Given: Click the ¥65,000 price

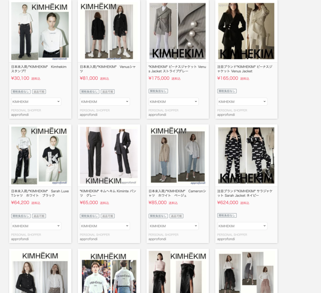Looking at the screenshot, I should 89,203.
